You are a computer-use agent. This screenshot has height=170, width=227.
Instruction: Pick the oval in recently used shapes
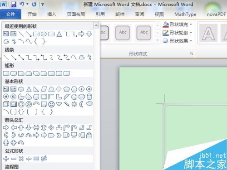[44, 34]
